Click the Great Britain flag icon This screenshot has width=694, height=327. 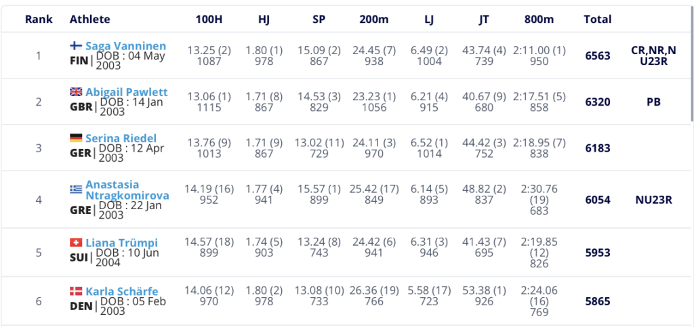(x=76, y=92)
